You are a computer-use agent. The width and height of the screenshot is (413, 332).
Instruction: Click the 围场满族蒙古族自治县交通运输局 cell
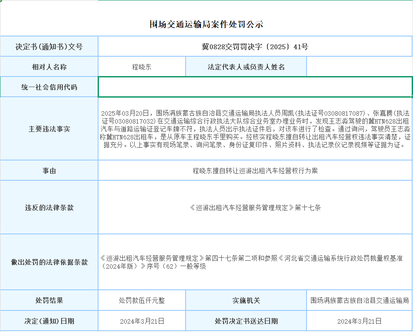(x=359, y=300)
